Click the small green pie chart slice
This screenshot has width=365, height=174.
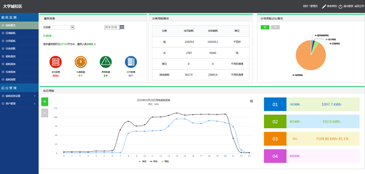click(x=315, y=45)
